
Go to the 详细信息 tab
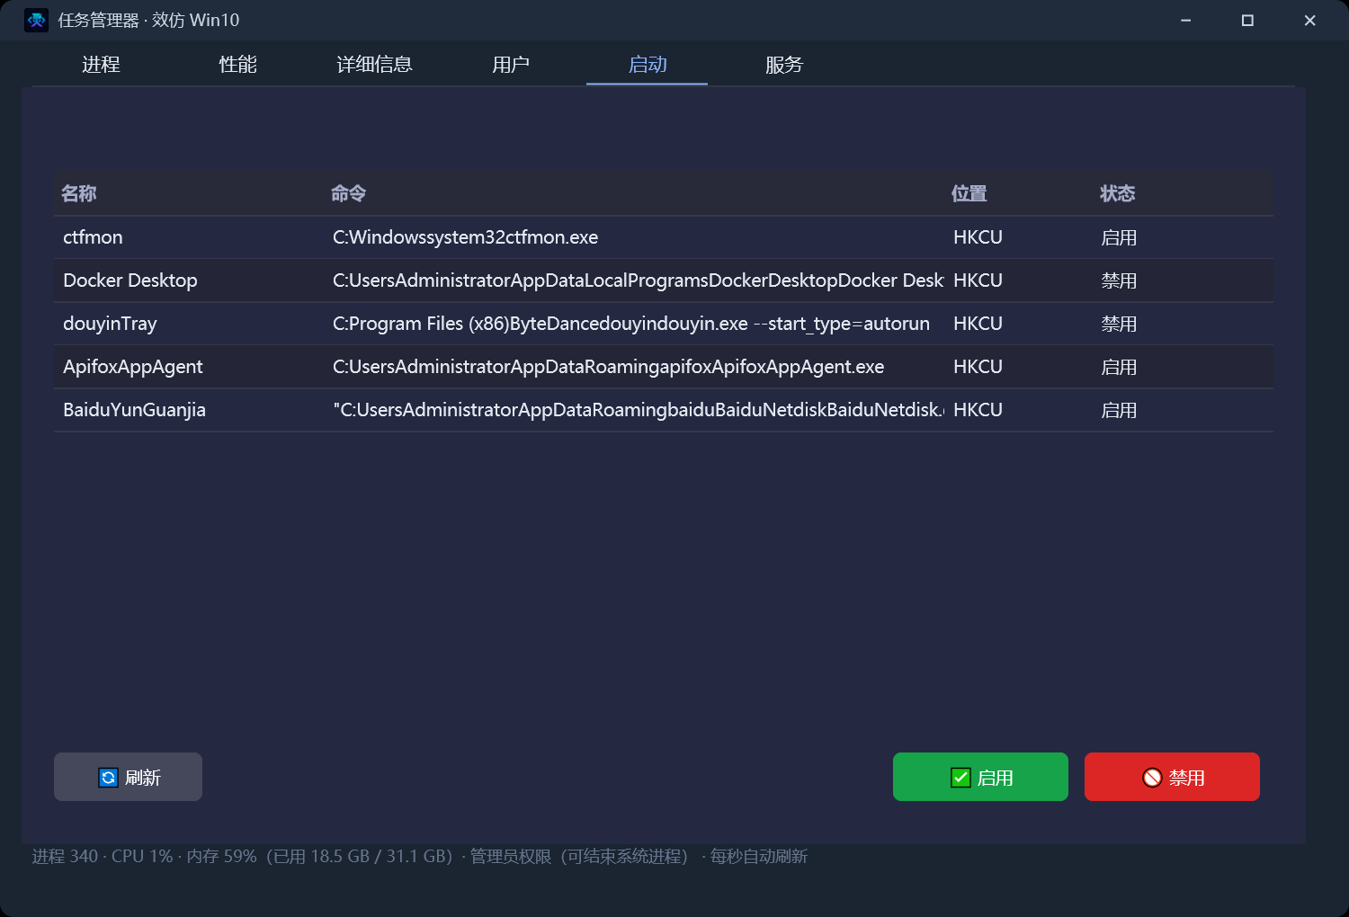374,65
